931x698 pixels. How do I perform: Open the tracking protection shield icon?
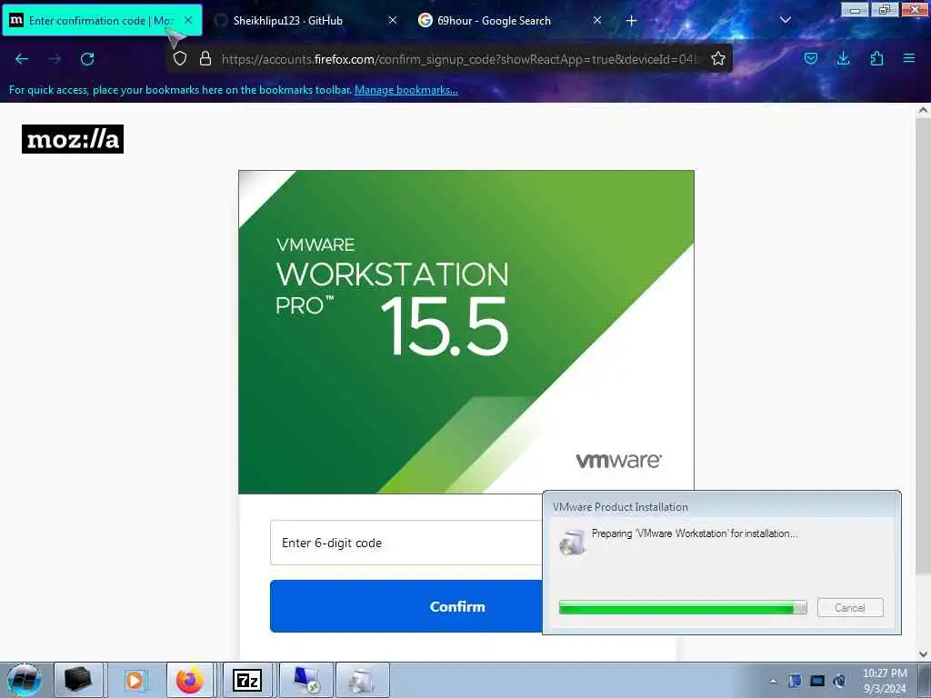180,58
